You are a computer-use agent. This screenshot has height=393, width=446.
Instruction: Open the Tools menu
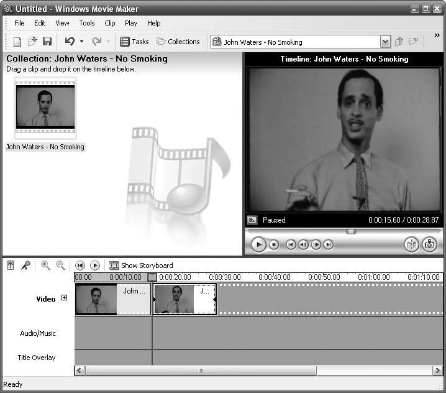coord(87,23)
